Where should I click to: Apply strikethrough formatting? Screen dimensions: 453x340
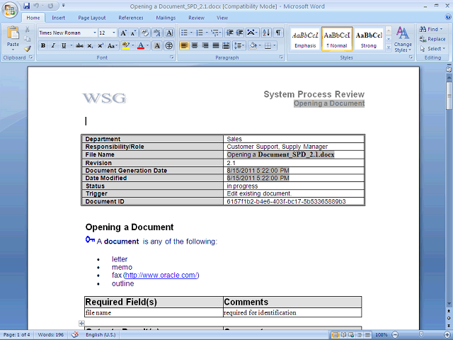(79, 45)
